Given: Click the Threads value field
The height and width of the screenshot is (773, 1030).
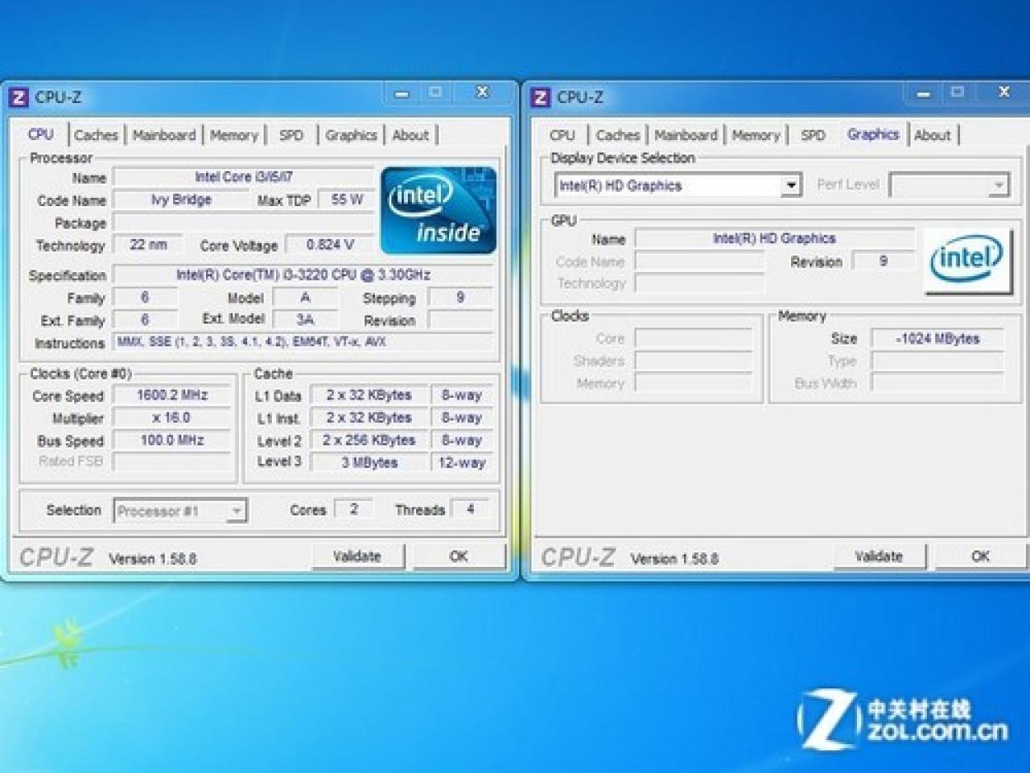Looking at the screenshot, I should click(x=470, y=509).
